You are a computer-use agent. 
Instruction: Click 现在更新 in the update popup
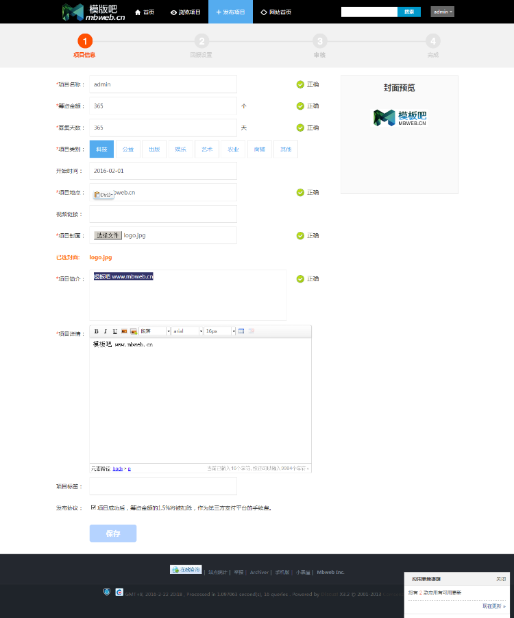point(493,606)
